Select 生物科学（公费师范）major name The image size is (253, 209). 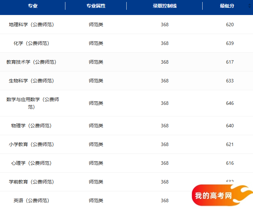31,81
